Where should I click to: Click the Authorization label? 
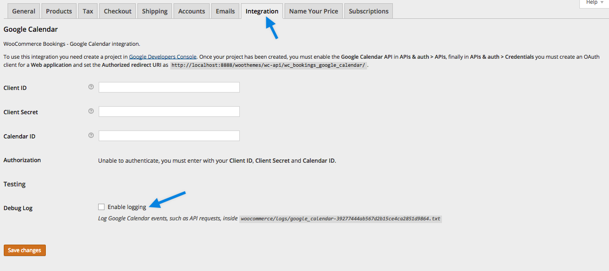coord(22,160)
